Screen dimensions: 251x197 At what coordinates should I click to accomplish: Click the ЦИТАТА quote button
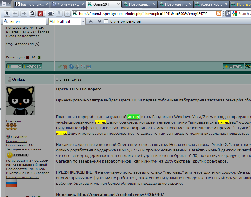[x=233, y=66]
